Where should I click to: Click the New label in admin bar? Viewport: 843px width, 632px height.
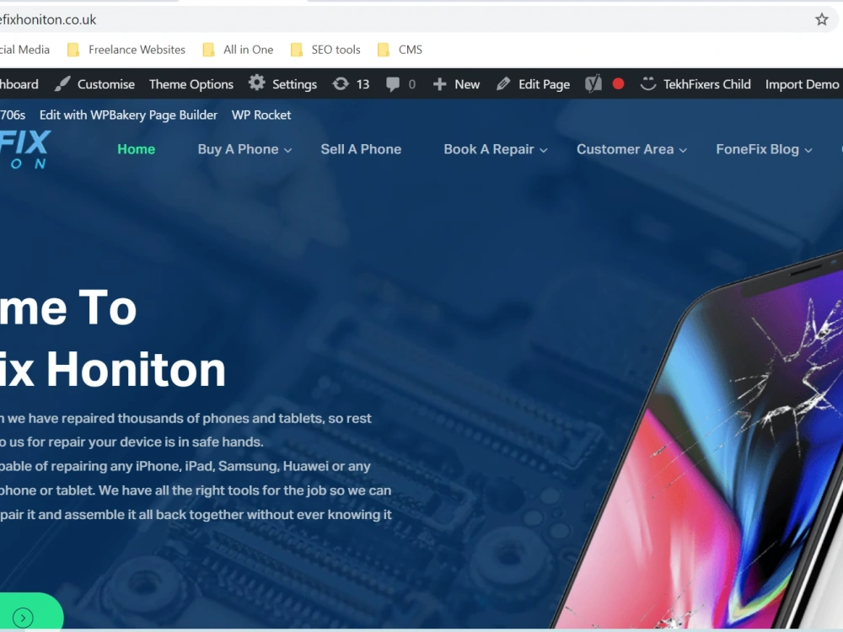click(x=467, y=84)
